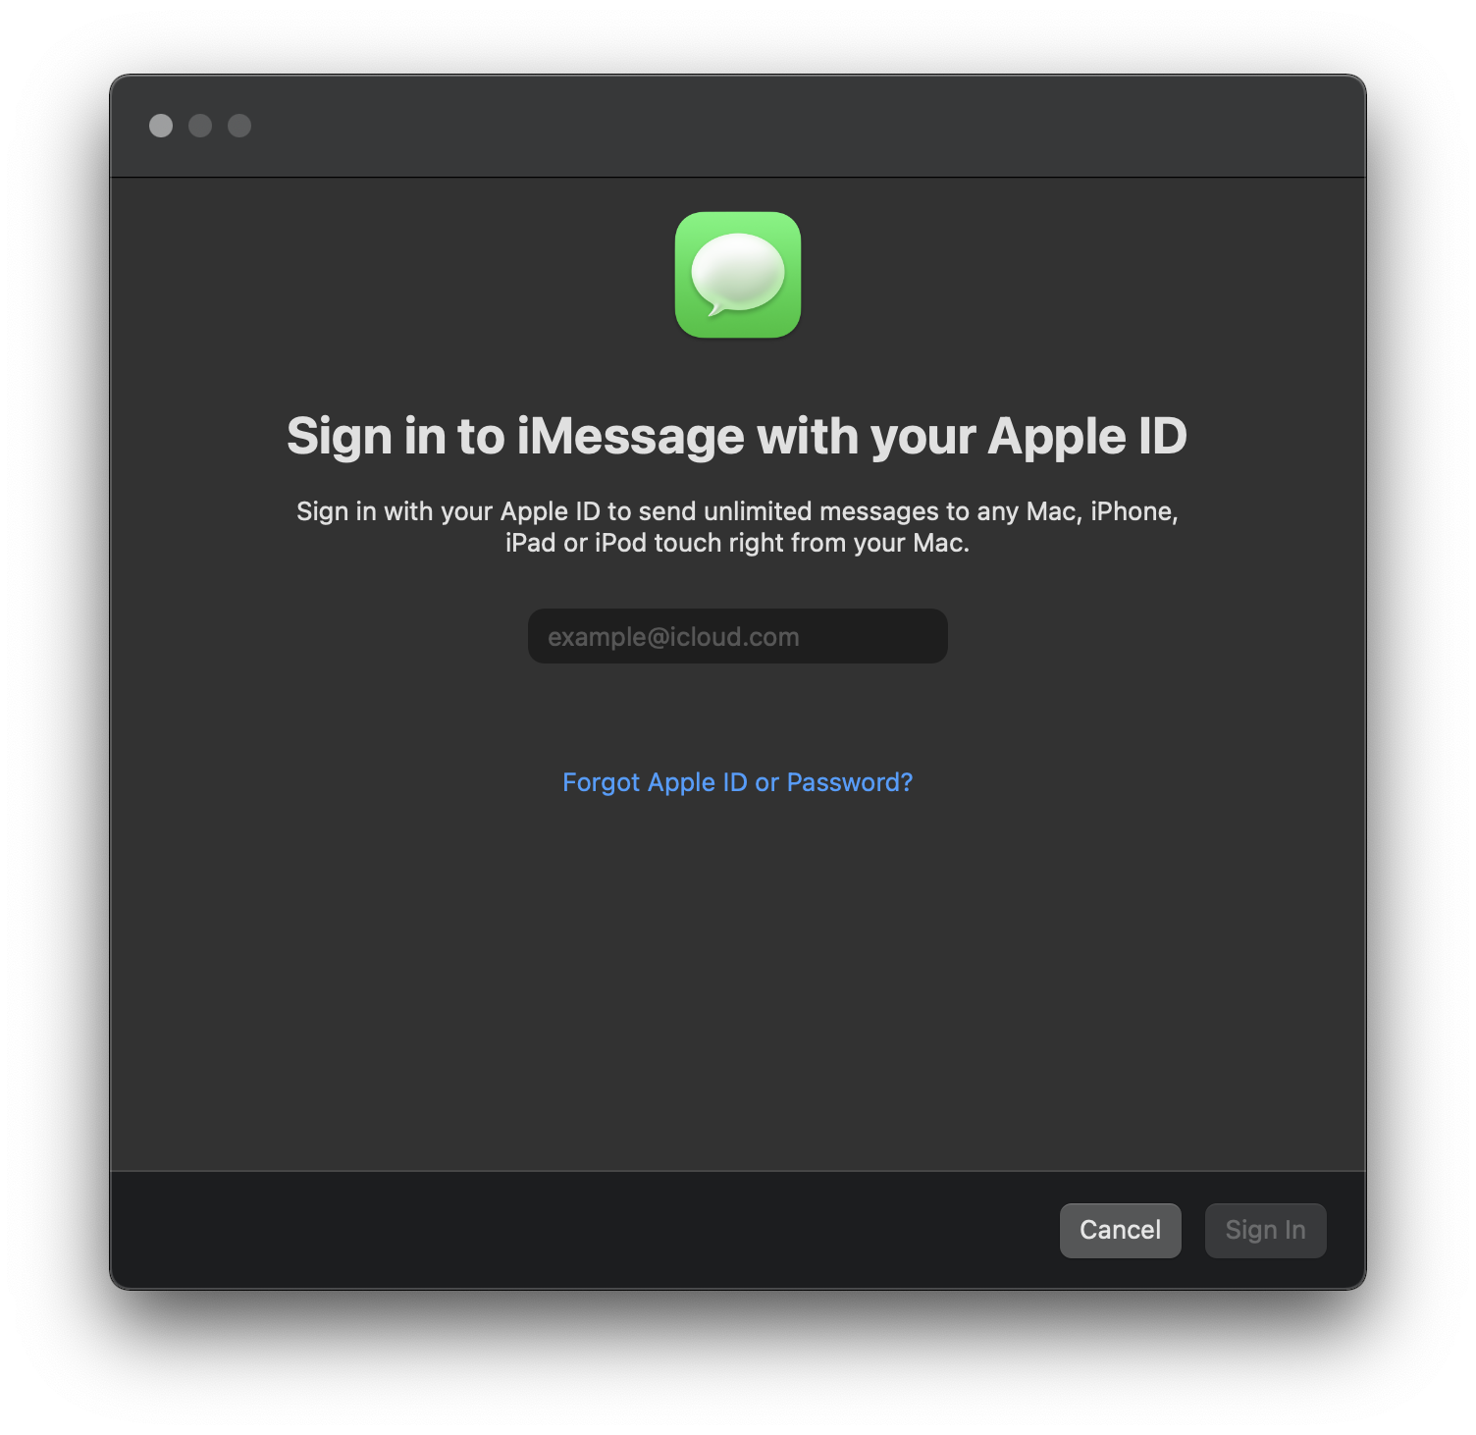The height and width of the screenshot is (1435, 1476).
Task: Click the empty bottom bar left of Cancel
Action: click(579, 1230)
